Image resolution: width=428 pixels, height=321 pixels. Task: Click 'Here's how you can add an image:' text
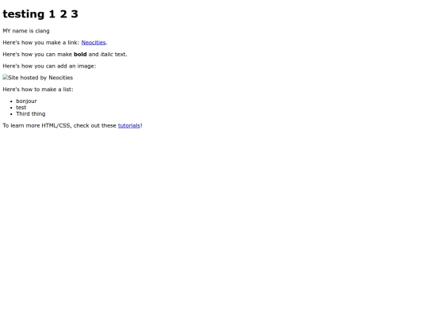(49, 66)
